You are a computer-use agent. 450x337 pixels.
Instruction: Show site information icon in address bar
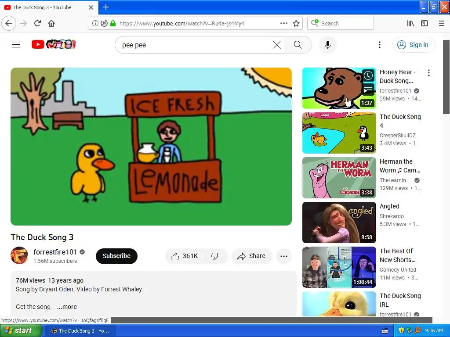(95, 23)
